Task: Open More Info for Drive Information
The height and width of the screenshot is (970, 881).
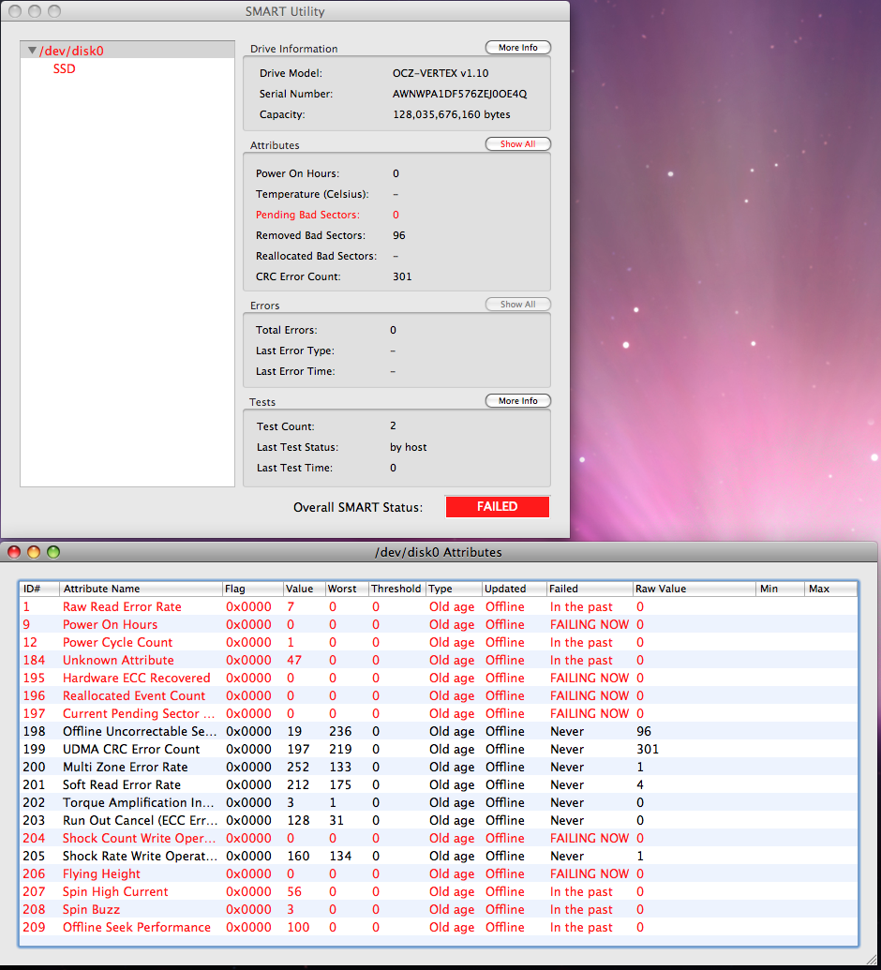Action: [518, 48]
